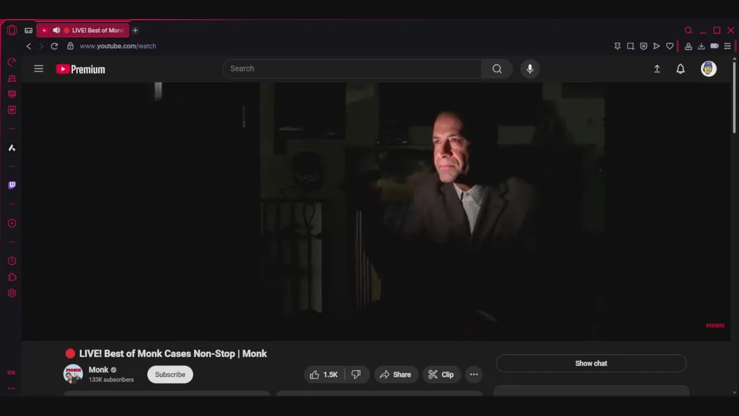Subscribe to the Monk channel
This screenshot has height=416, width=739.
[170, 374]
